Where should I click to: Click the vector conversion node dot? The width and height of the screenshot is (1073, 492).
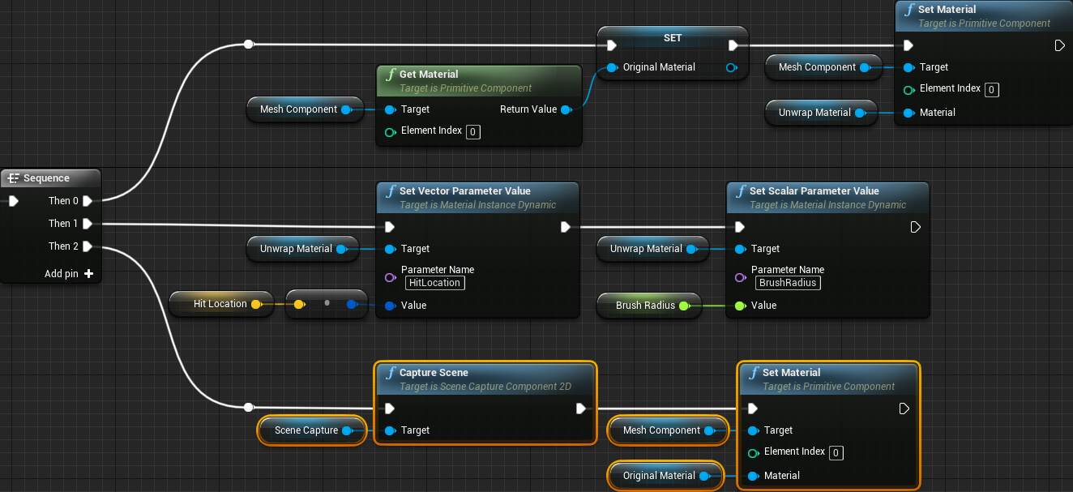pyautogui.click(x=327, y=303)
